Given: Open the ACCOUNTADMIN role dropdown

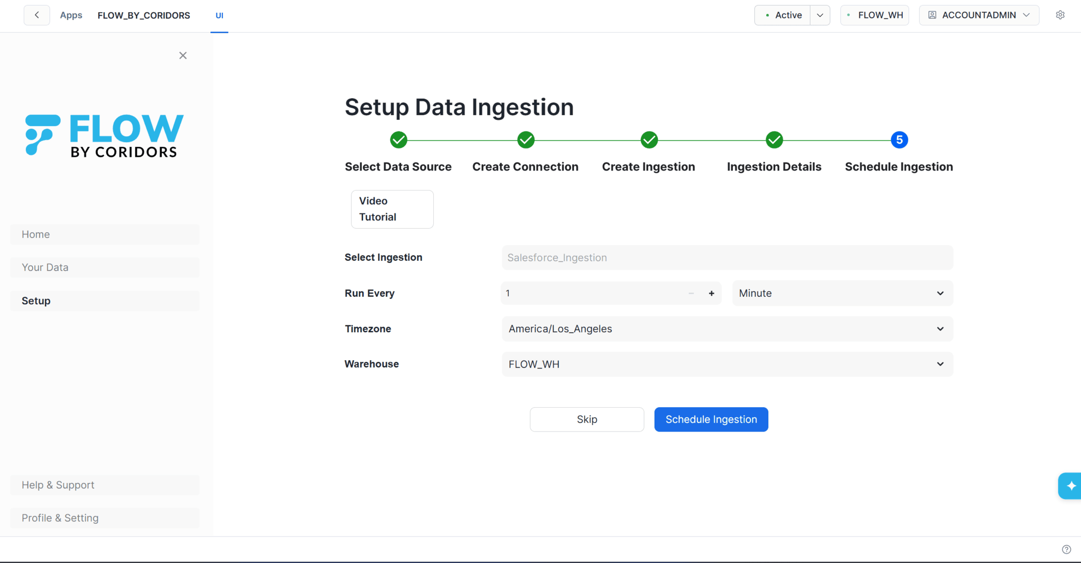Looking at the screenshot, I should (x=979, y=15).
